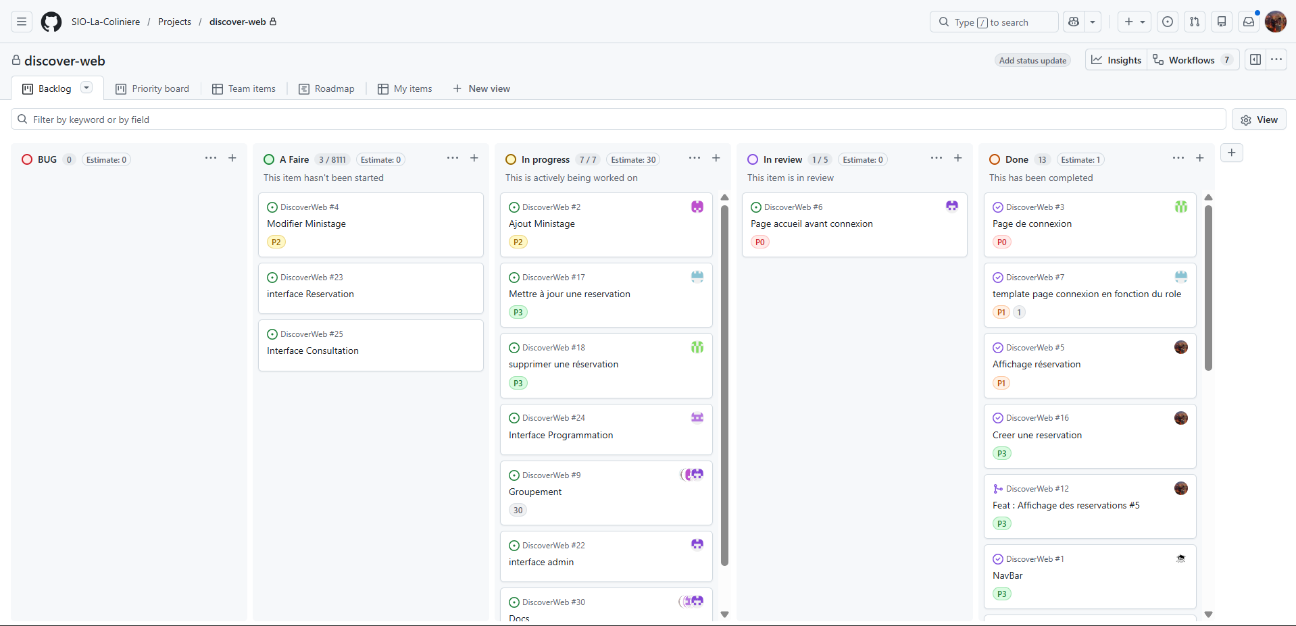Switch to the Roadmap tab
Viewport: 1296px width, 626px height.
click(x=326, y=88)
